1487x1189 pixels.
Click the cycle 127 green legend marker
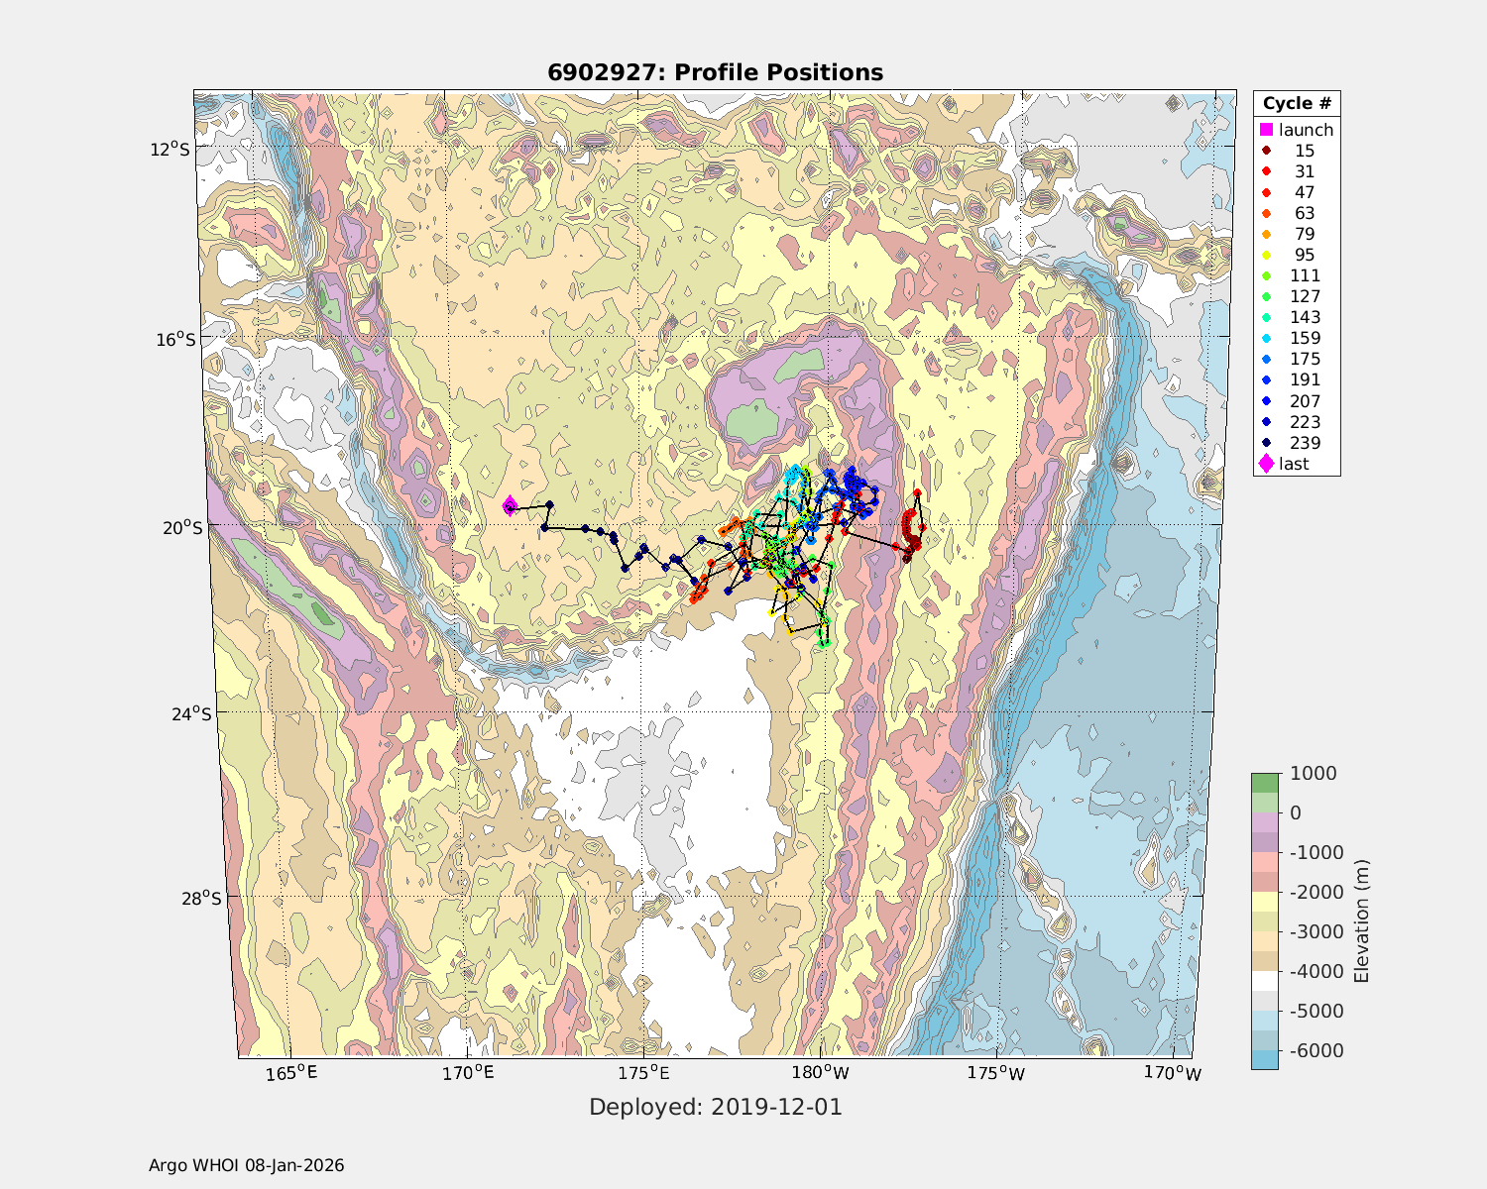click(x=1266, y=296)
